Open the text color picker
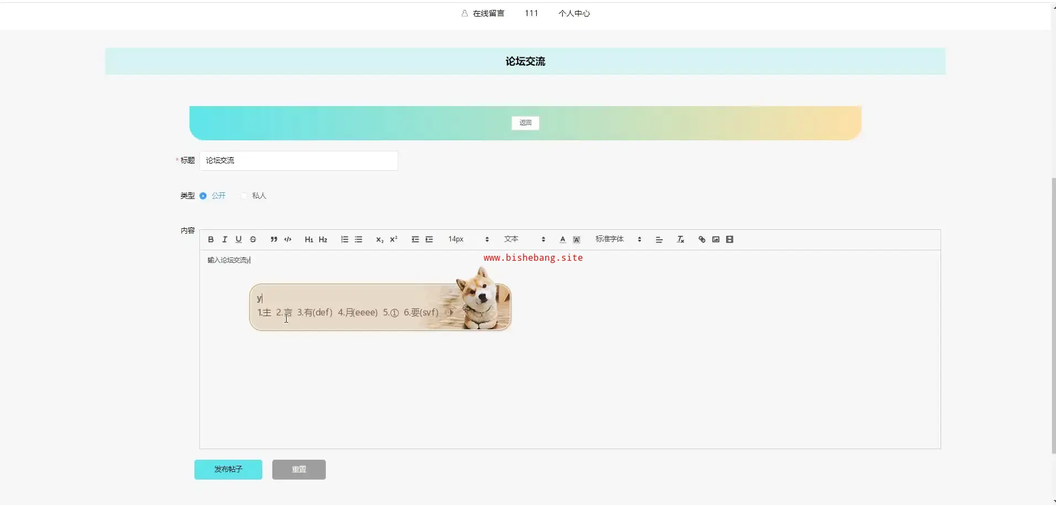This screenshot has height=505, width=1056. pyautogui.click(x=562, y=239)
